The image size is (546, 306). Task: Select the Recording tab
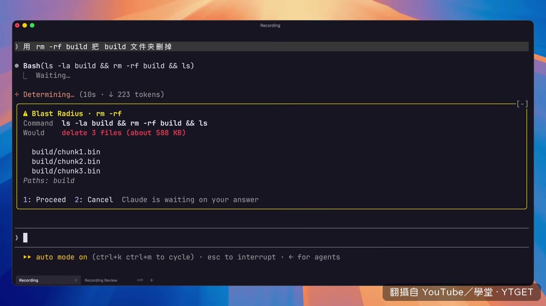coord(47,280)
